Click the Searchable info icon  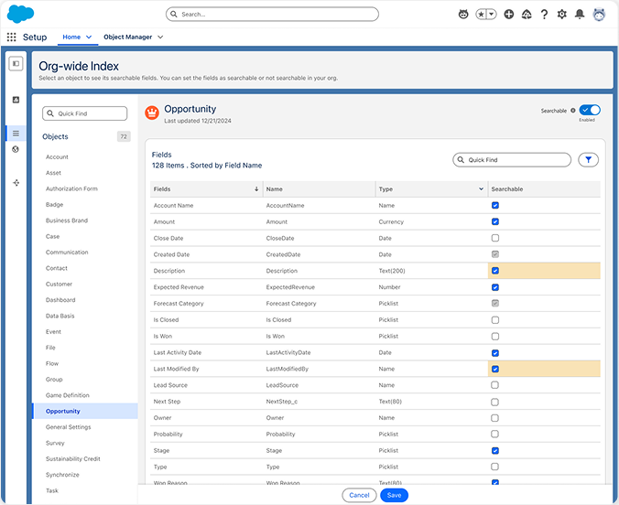click(573, 111)
